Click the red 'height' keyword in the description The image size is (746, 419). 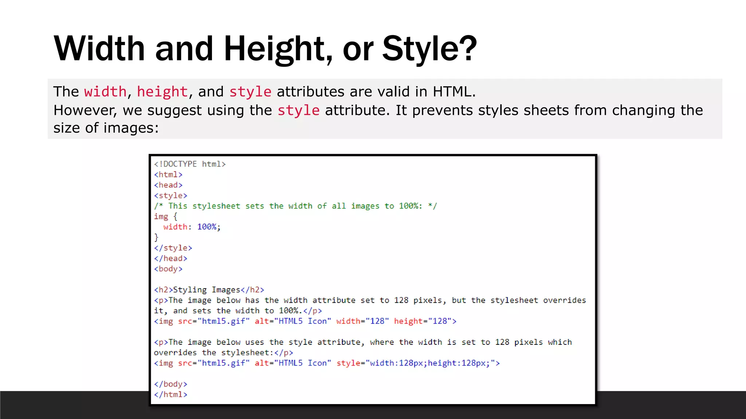point(162,92)
